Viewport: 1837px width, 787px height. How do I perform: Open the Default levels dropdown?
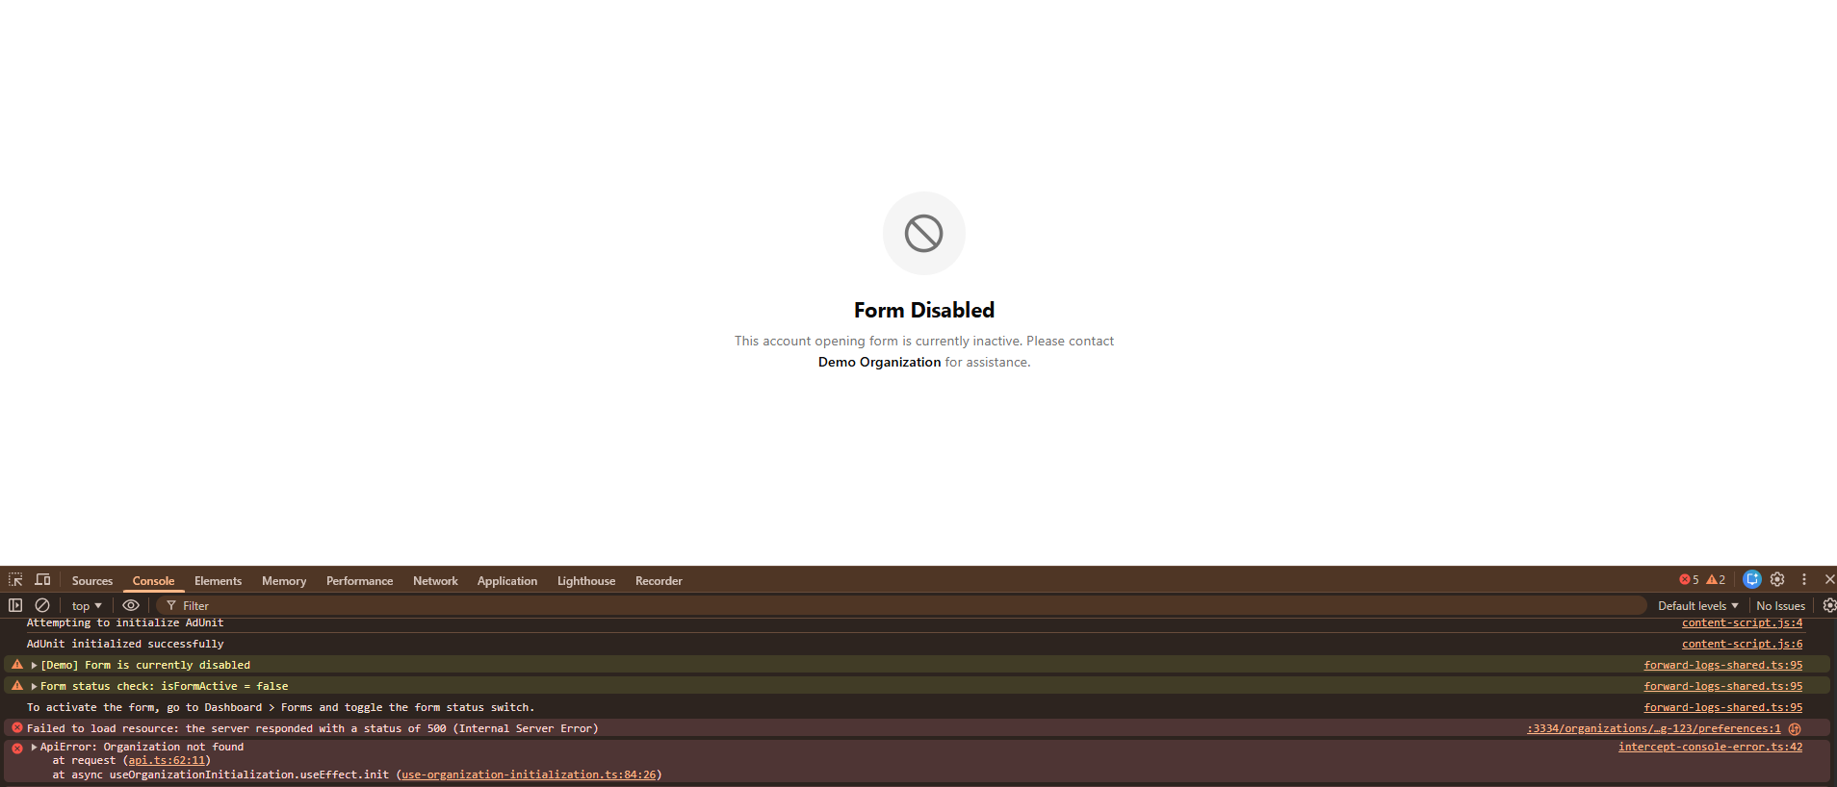[1698, 606]
